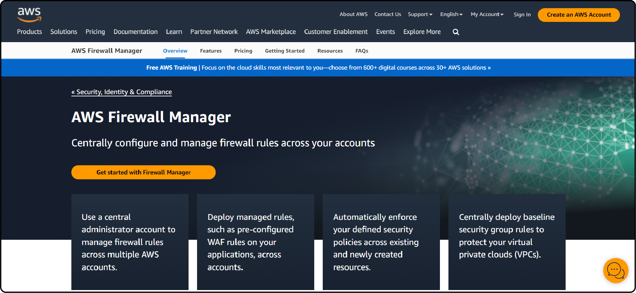Viewport: 636px width, 293px height.
Task: Click the AWS Firewall Manager subnav title
Action: pos(107,51)
